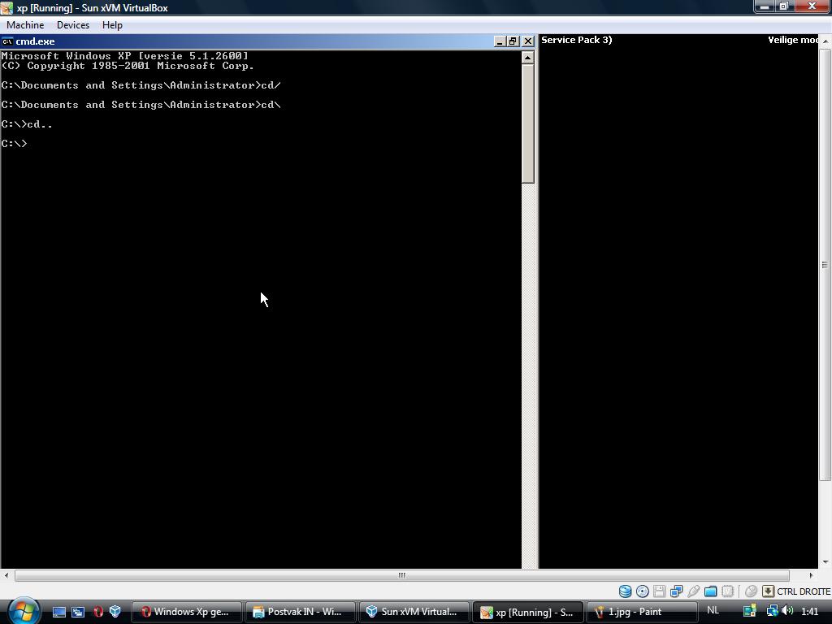The height and width of the screenshot is (624, 832).
Task: Close the cmd.exe window
Action: pos(527,41)
